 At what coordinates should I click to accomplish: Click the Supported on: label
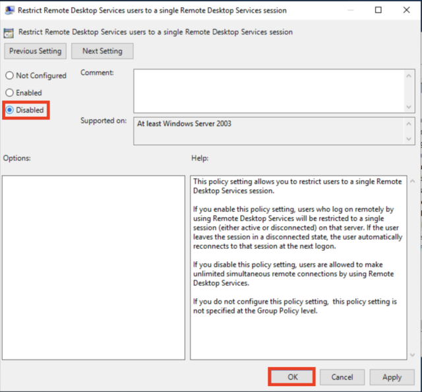click(104, 121)
